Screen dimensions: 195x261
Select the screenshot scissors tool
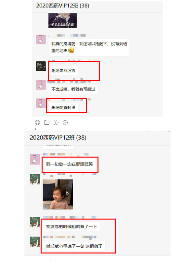pos(56,123)
